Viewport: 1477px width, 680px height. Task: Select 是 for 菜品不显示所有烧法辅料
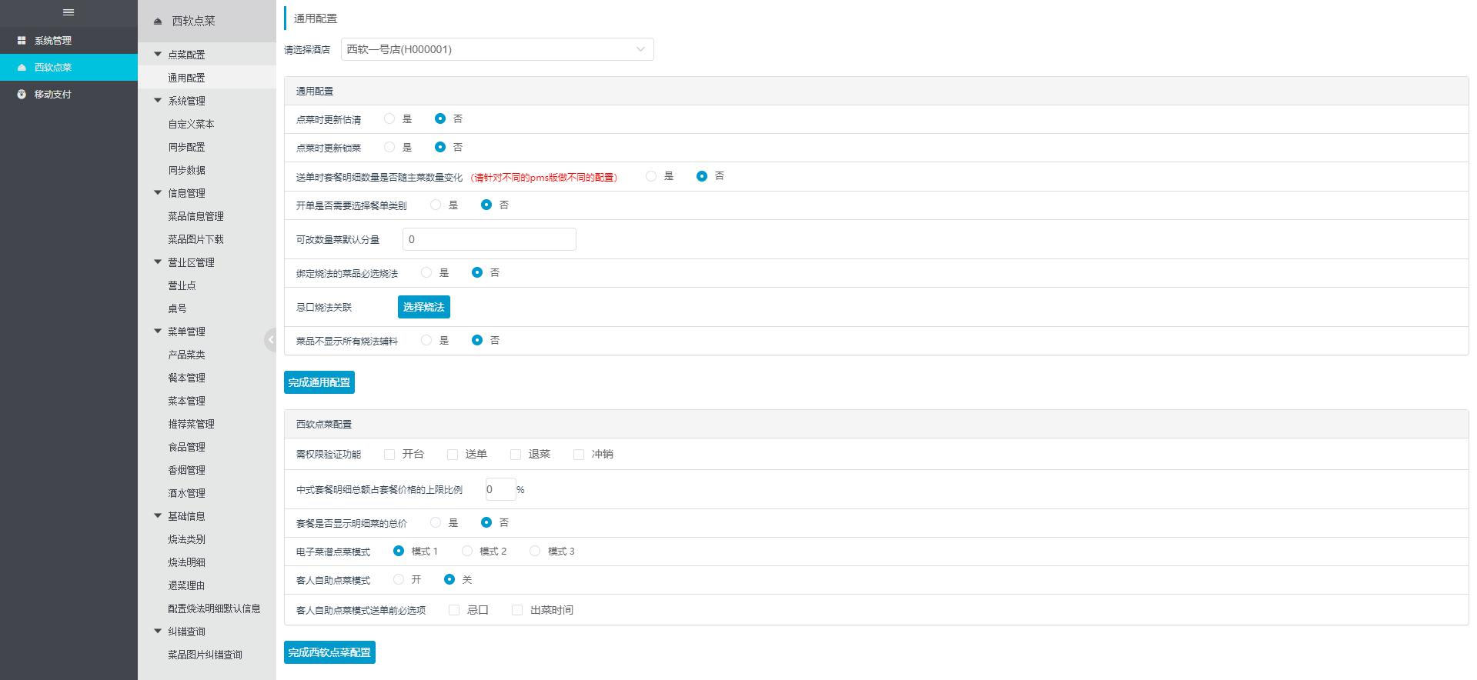click(426, 340)
